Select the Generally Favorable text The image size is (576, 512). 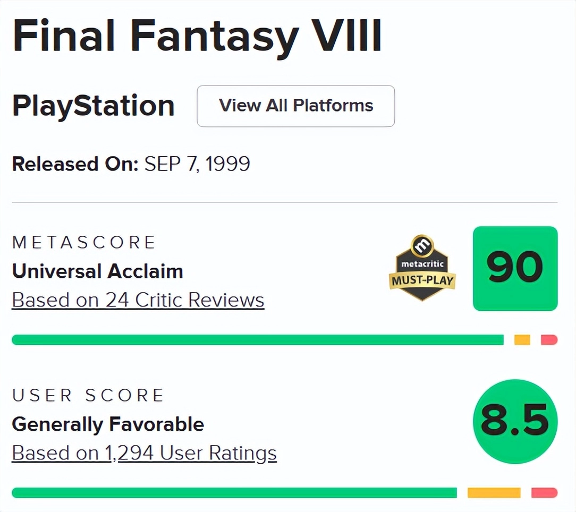coord(108,424)
